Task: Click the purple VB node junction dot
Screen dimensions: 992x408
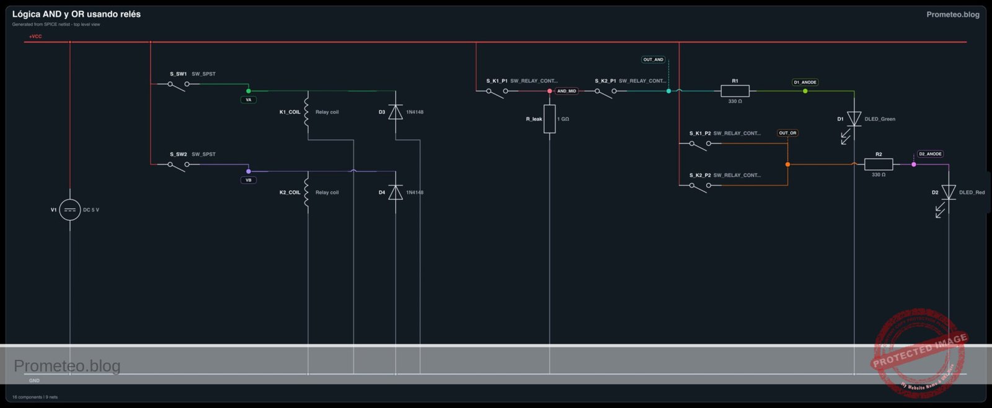Action: click(249, 171)
